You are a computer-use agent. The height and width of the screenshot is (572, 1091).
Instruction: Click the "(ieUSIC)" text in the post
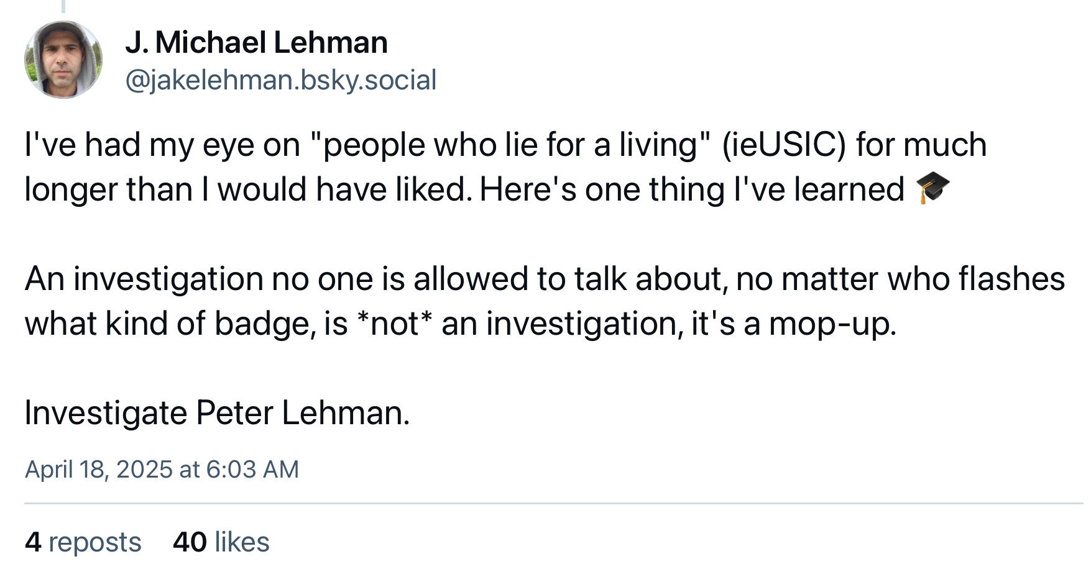pyautogui.click(x=784, y=145)
